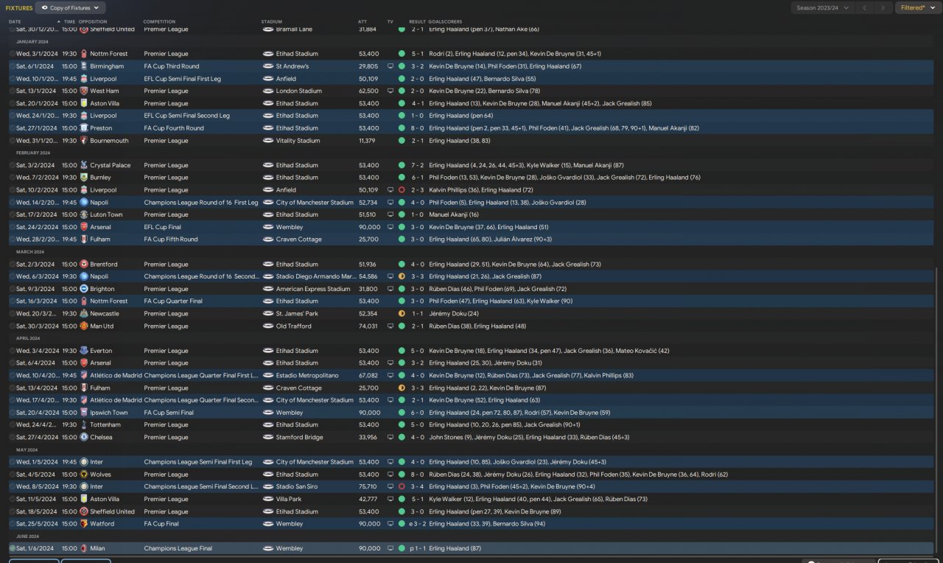Toggle the selection circle for the Chelsea fixture
The image size is (943, 563).
click(13, 437)
